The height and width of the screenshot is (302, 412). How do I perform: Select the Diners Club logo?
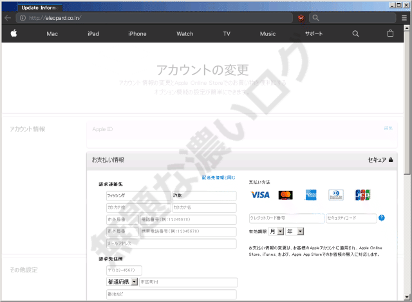pyautogui.click(x=336, y=195)
